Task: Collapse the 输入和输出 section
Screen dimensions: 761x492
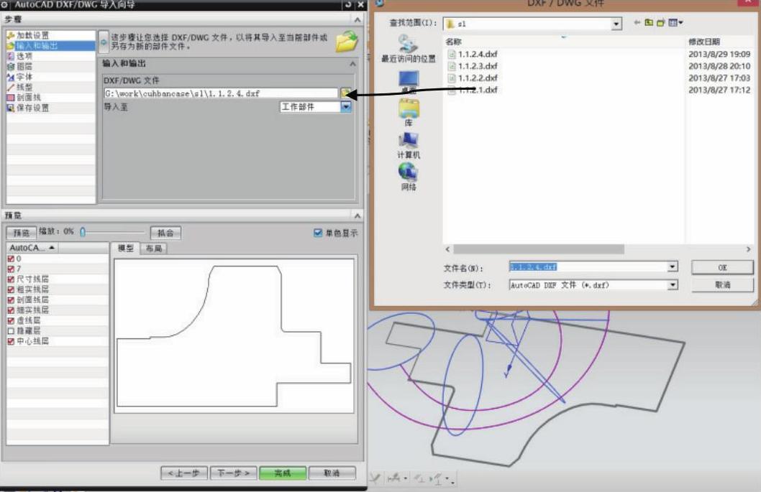Action: point(352,63)
